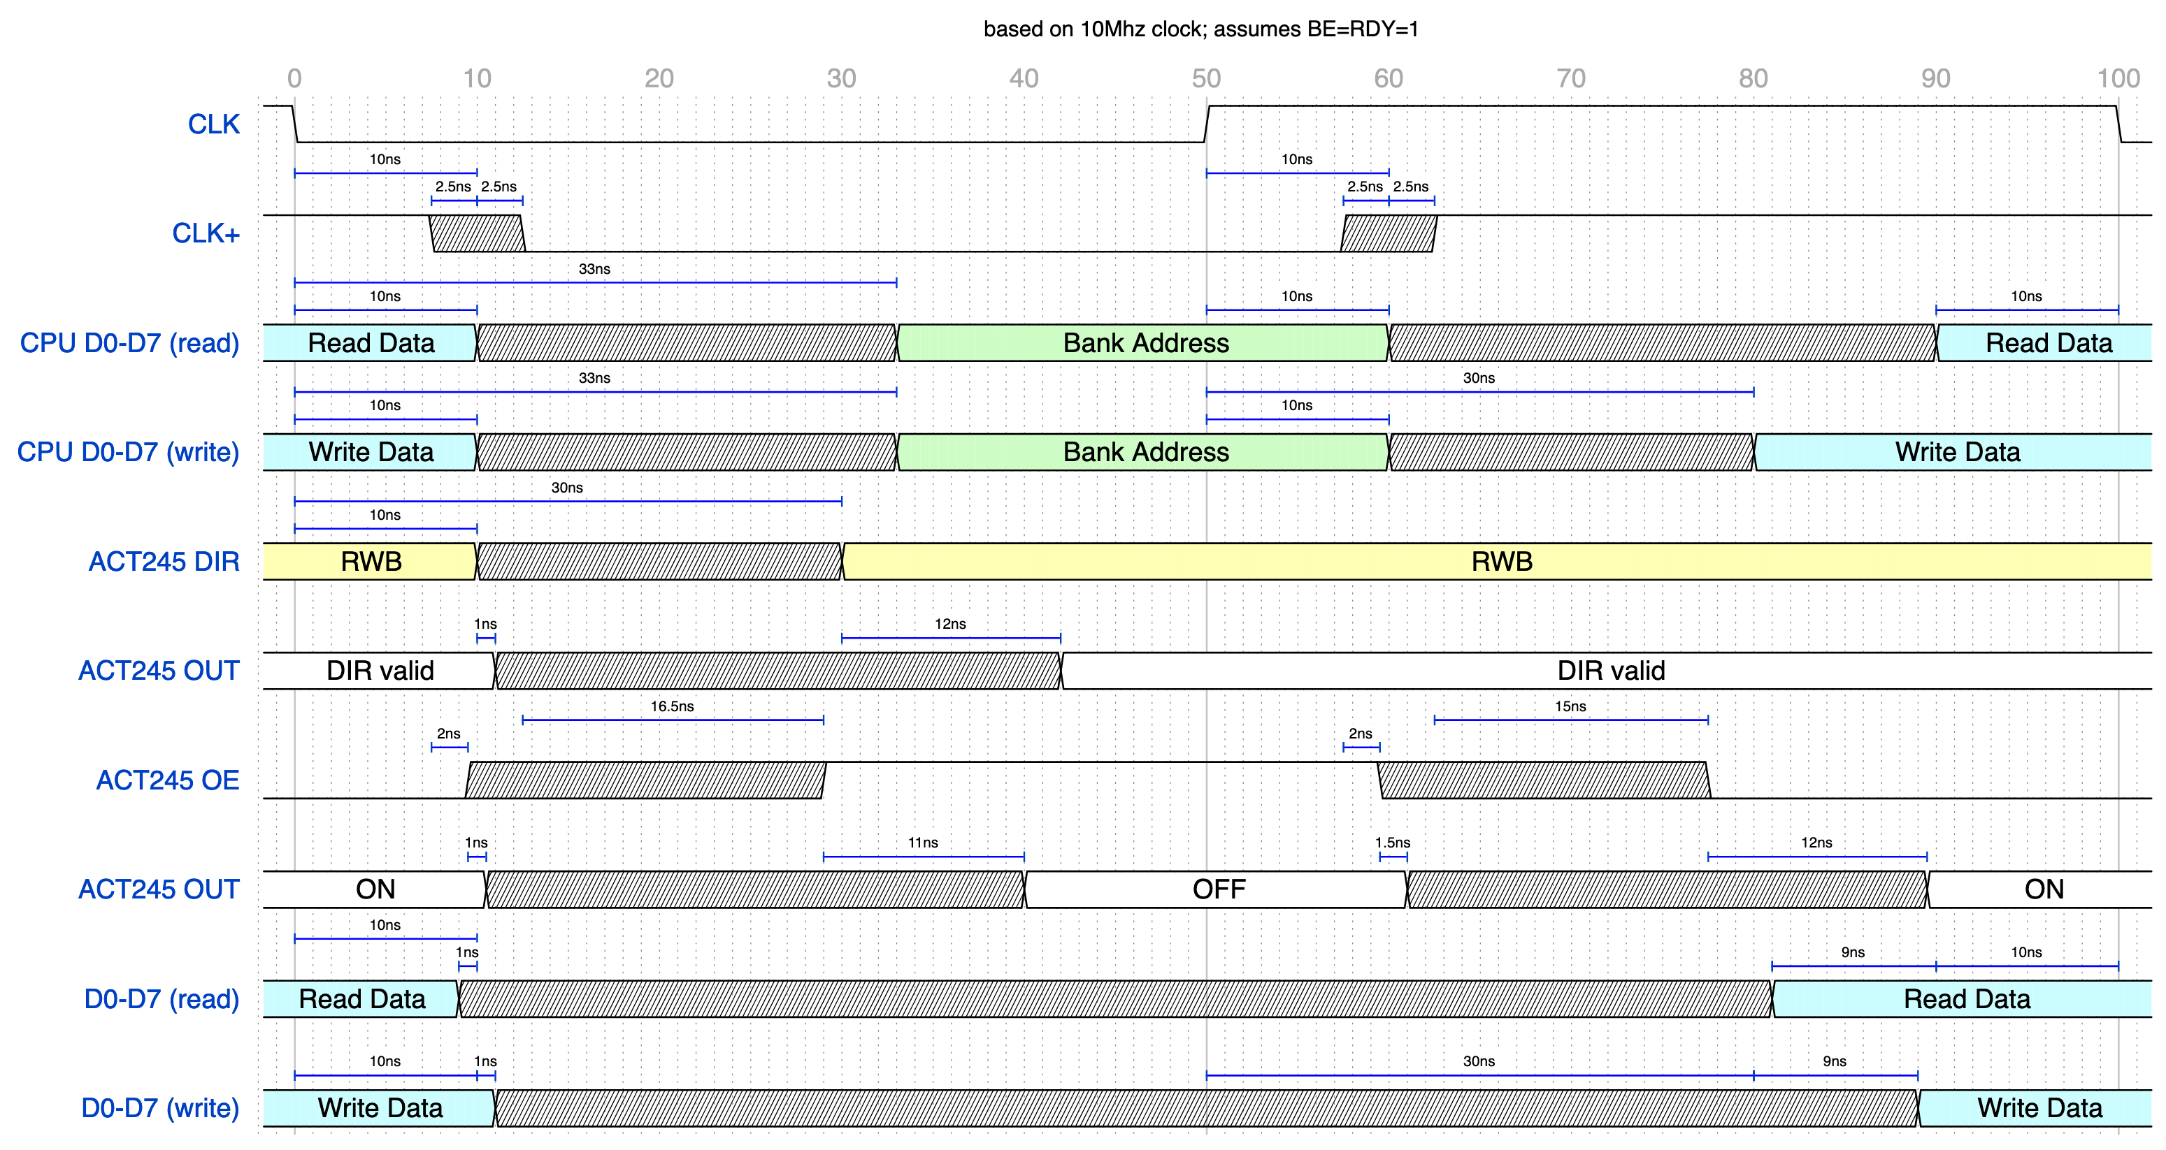This screenshot has width=2166, height=1150.
Task: Click the CLK+ signal label
Action: point(206,233)
